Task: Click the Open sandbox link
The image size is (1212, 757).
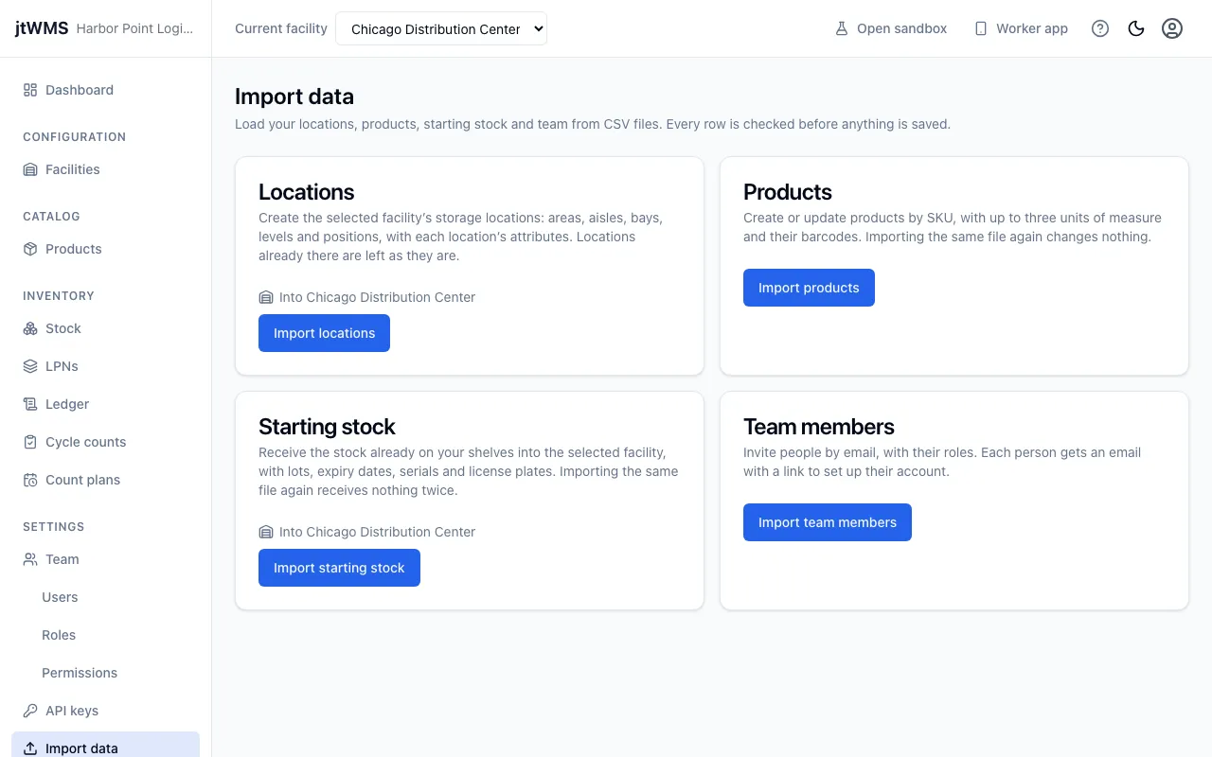Action: pos(890,28)
